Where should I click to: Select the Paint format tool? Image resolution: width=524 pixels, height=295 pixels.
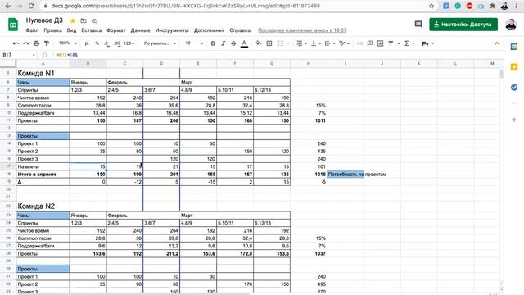pyautogui.click(x=47, y=43)
